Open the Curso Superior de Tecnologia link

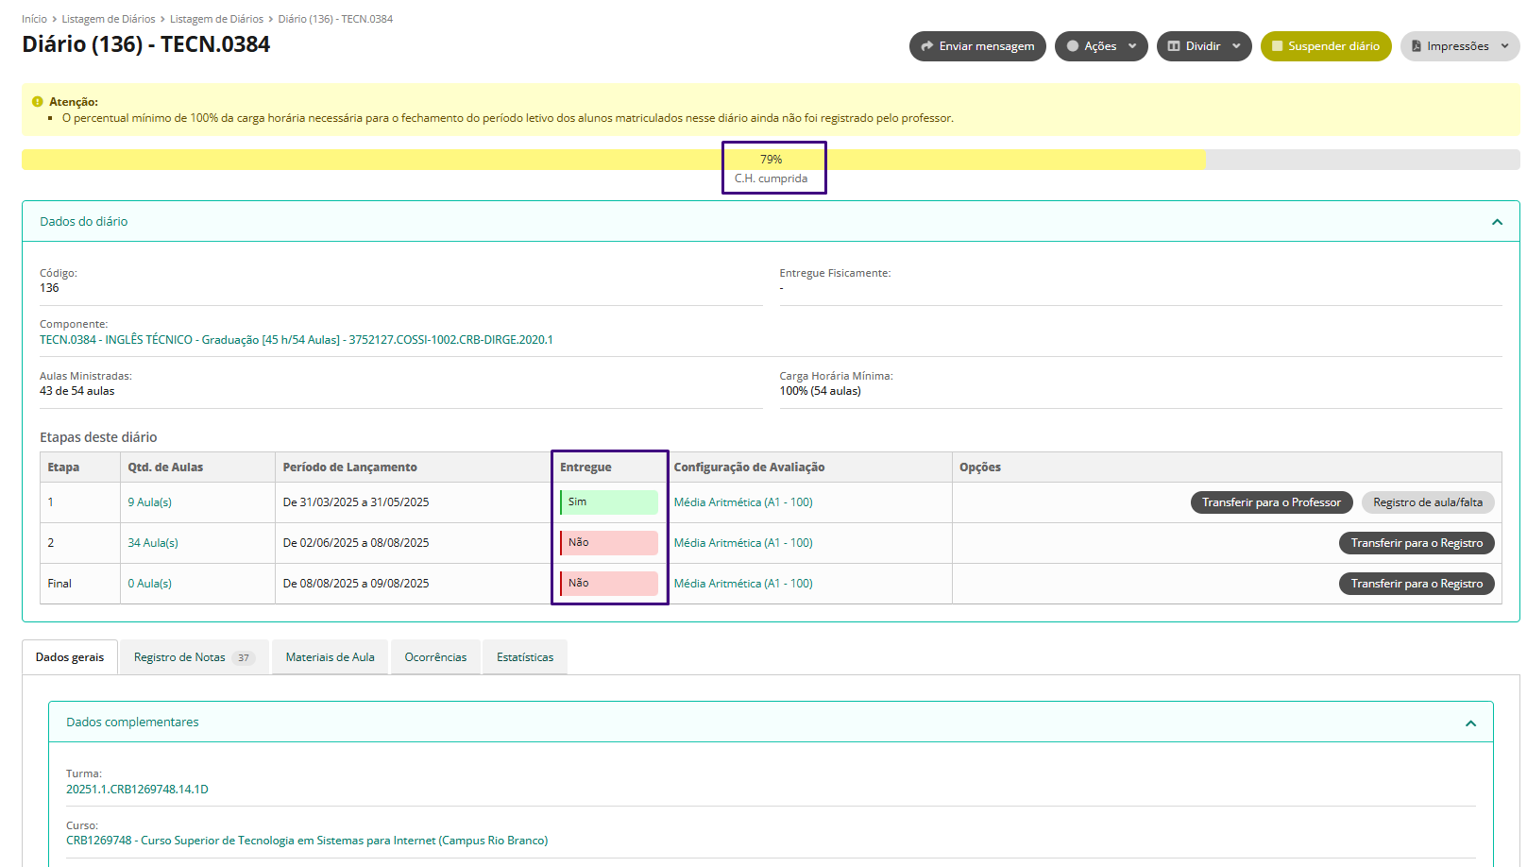(307, 841)
